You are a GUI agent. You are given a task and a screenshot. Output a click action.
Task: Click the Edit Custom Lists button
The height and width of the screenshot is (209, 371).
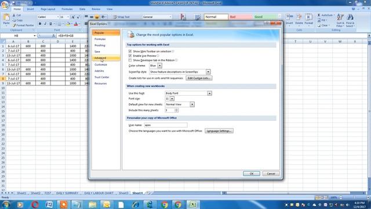[199, 78]
